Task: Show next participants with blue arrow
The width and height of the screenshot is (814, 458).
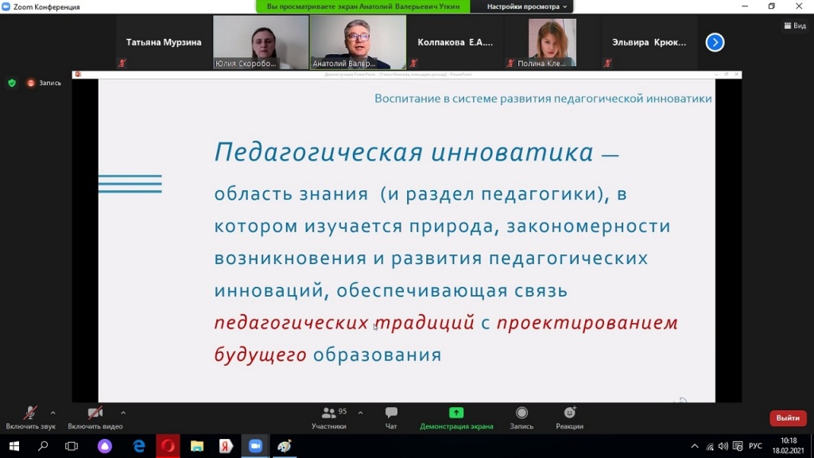Action: (715, 42)
